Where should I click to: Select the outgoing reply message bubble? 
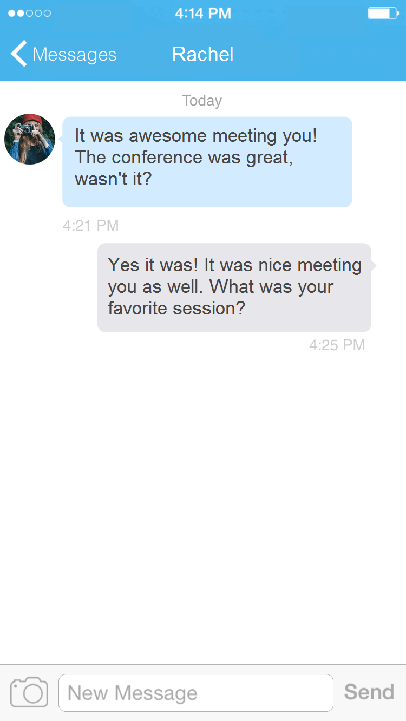coord(234,287)
